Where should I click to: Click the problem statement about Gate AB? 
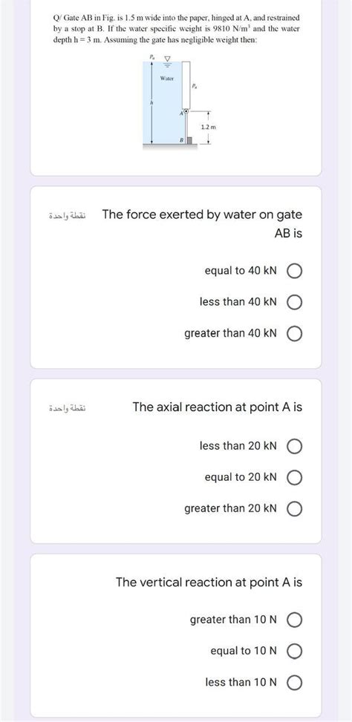click(x=176, y=29)
